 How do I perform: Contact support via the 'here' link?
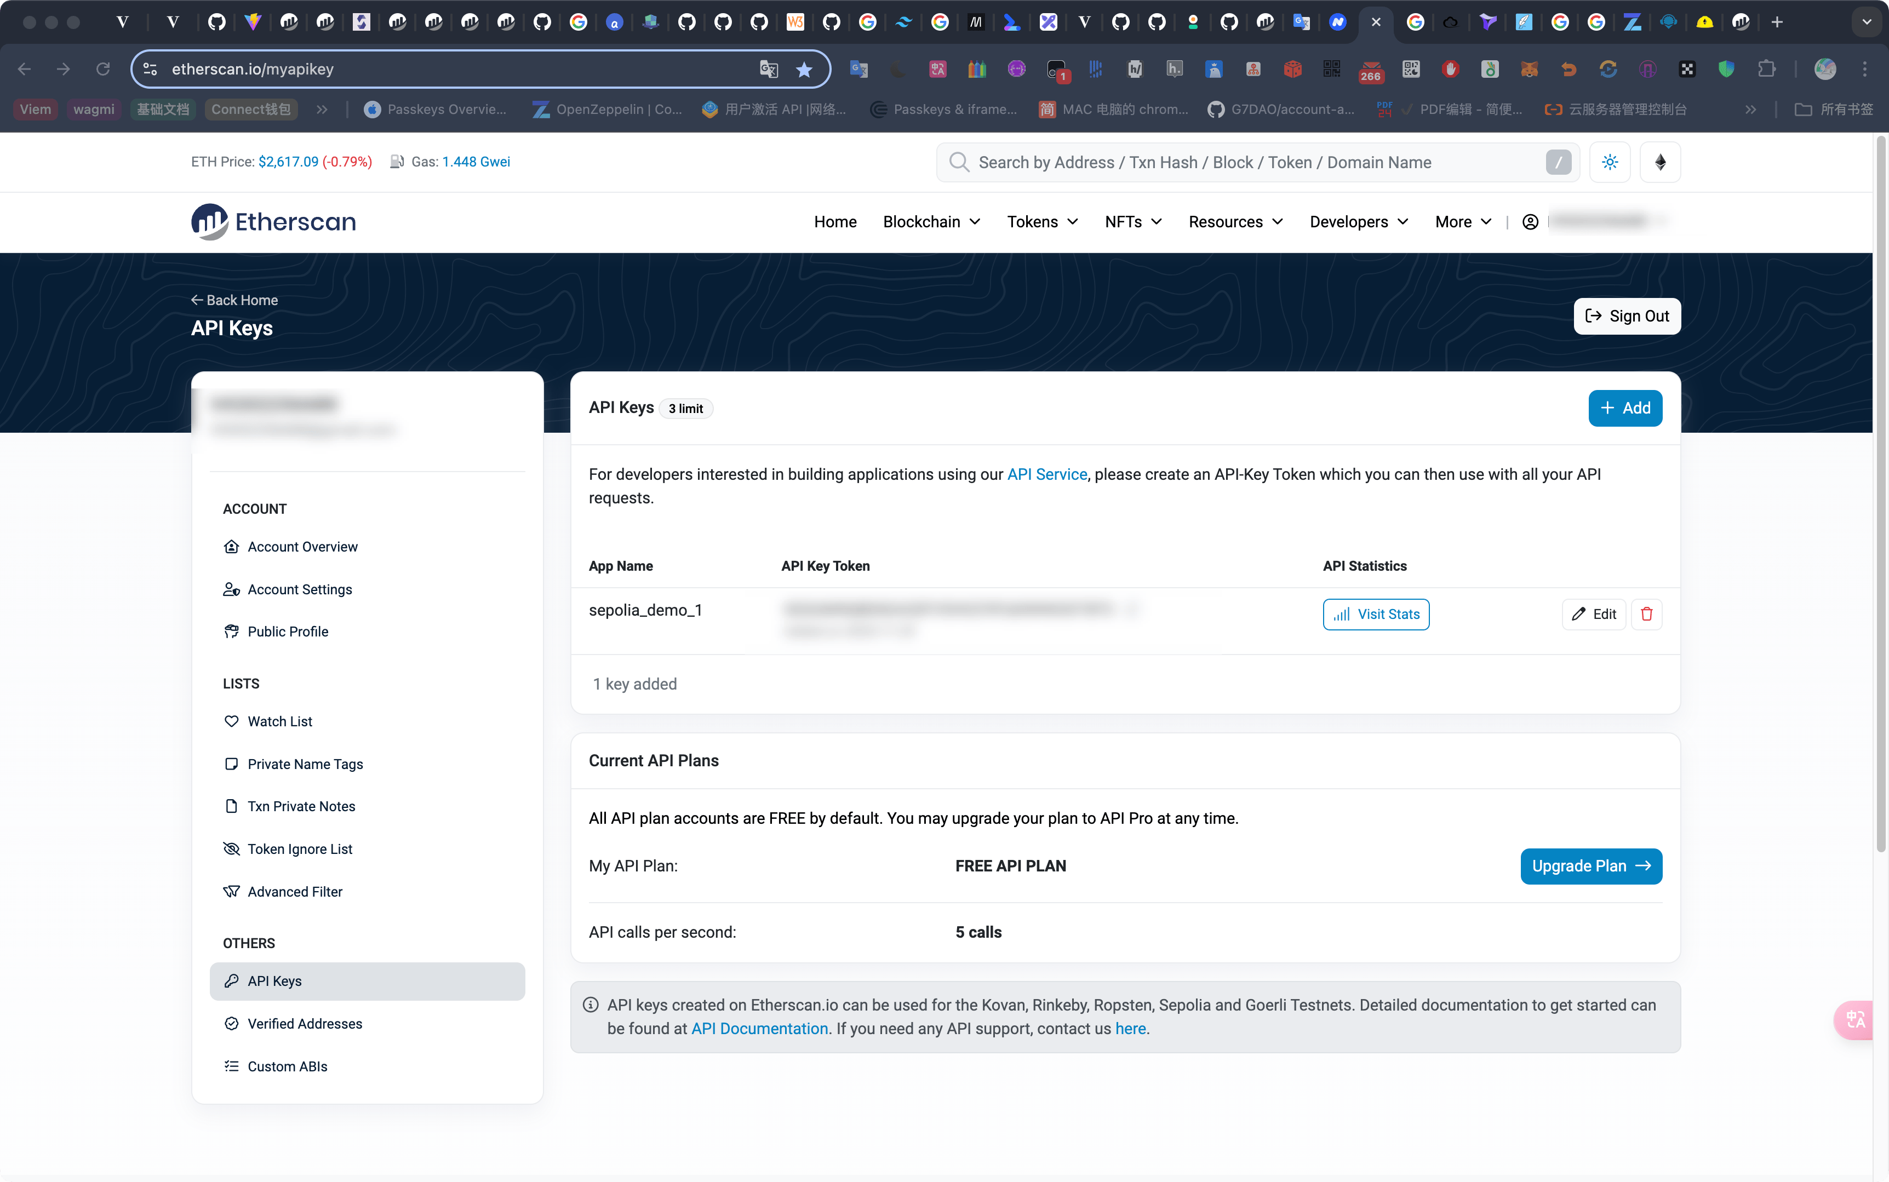1130,1029
